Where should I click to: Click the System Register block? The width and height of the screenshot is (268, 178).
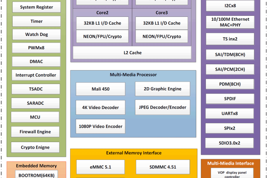36,7
